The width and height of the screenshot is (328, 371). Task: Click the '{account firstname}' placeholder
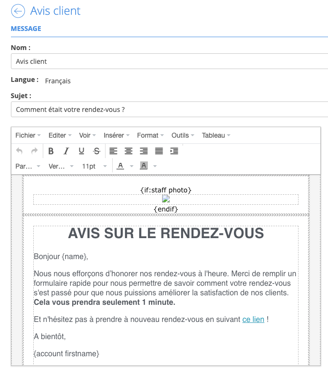point(67,354)
